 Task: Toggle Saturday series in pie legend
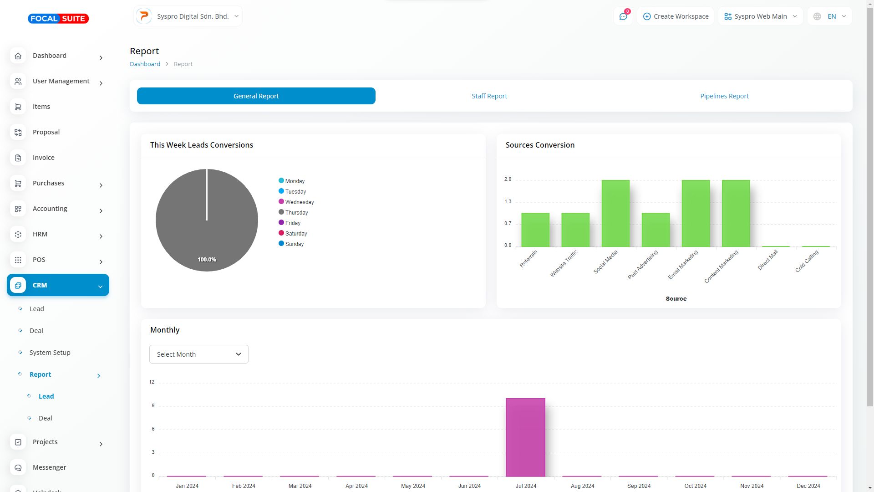[x=296, y=234]
